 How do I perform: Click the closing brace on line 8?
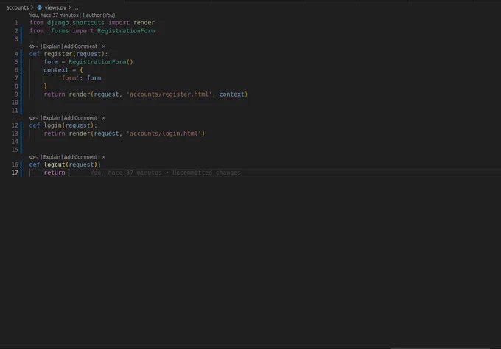point(46,86)
